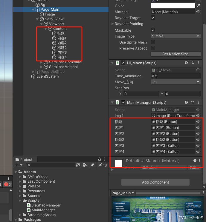This screenshot has height=222, width=206.
Task: Pick color with the eyedropper icon
Action: pyautogui.click(x=198, y=6)
